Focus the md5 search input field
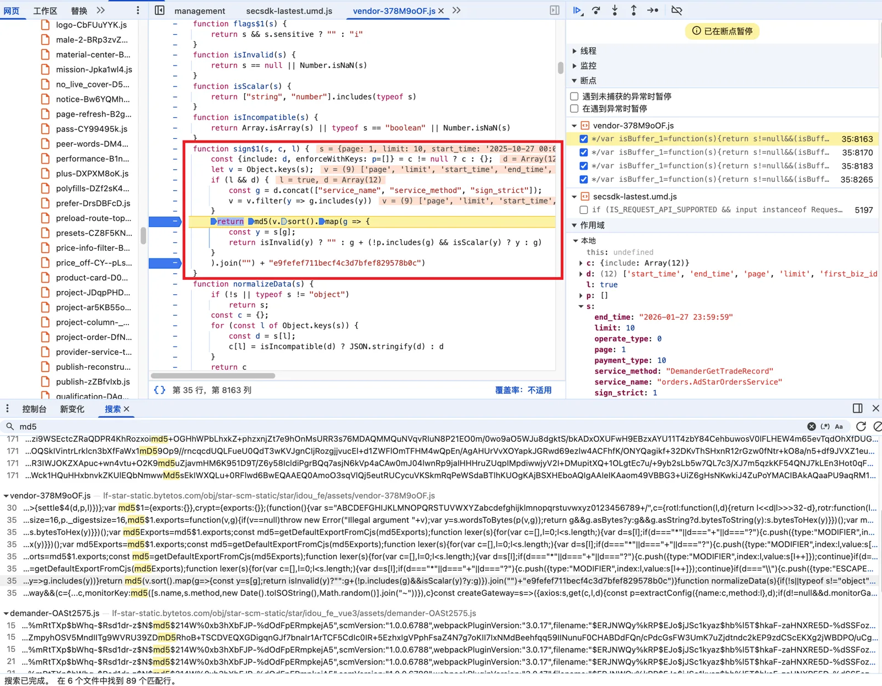The image size is (882, 686). pyautogui.click(x=386, y=426)
